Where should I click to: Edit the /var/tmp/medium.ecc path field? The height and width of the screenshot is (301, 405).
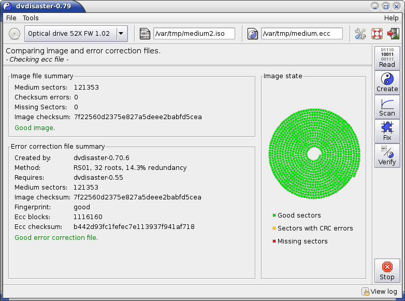(x=301, y=34)
